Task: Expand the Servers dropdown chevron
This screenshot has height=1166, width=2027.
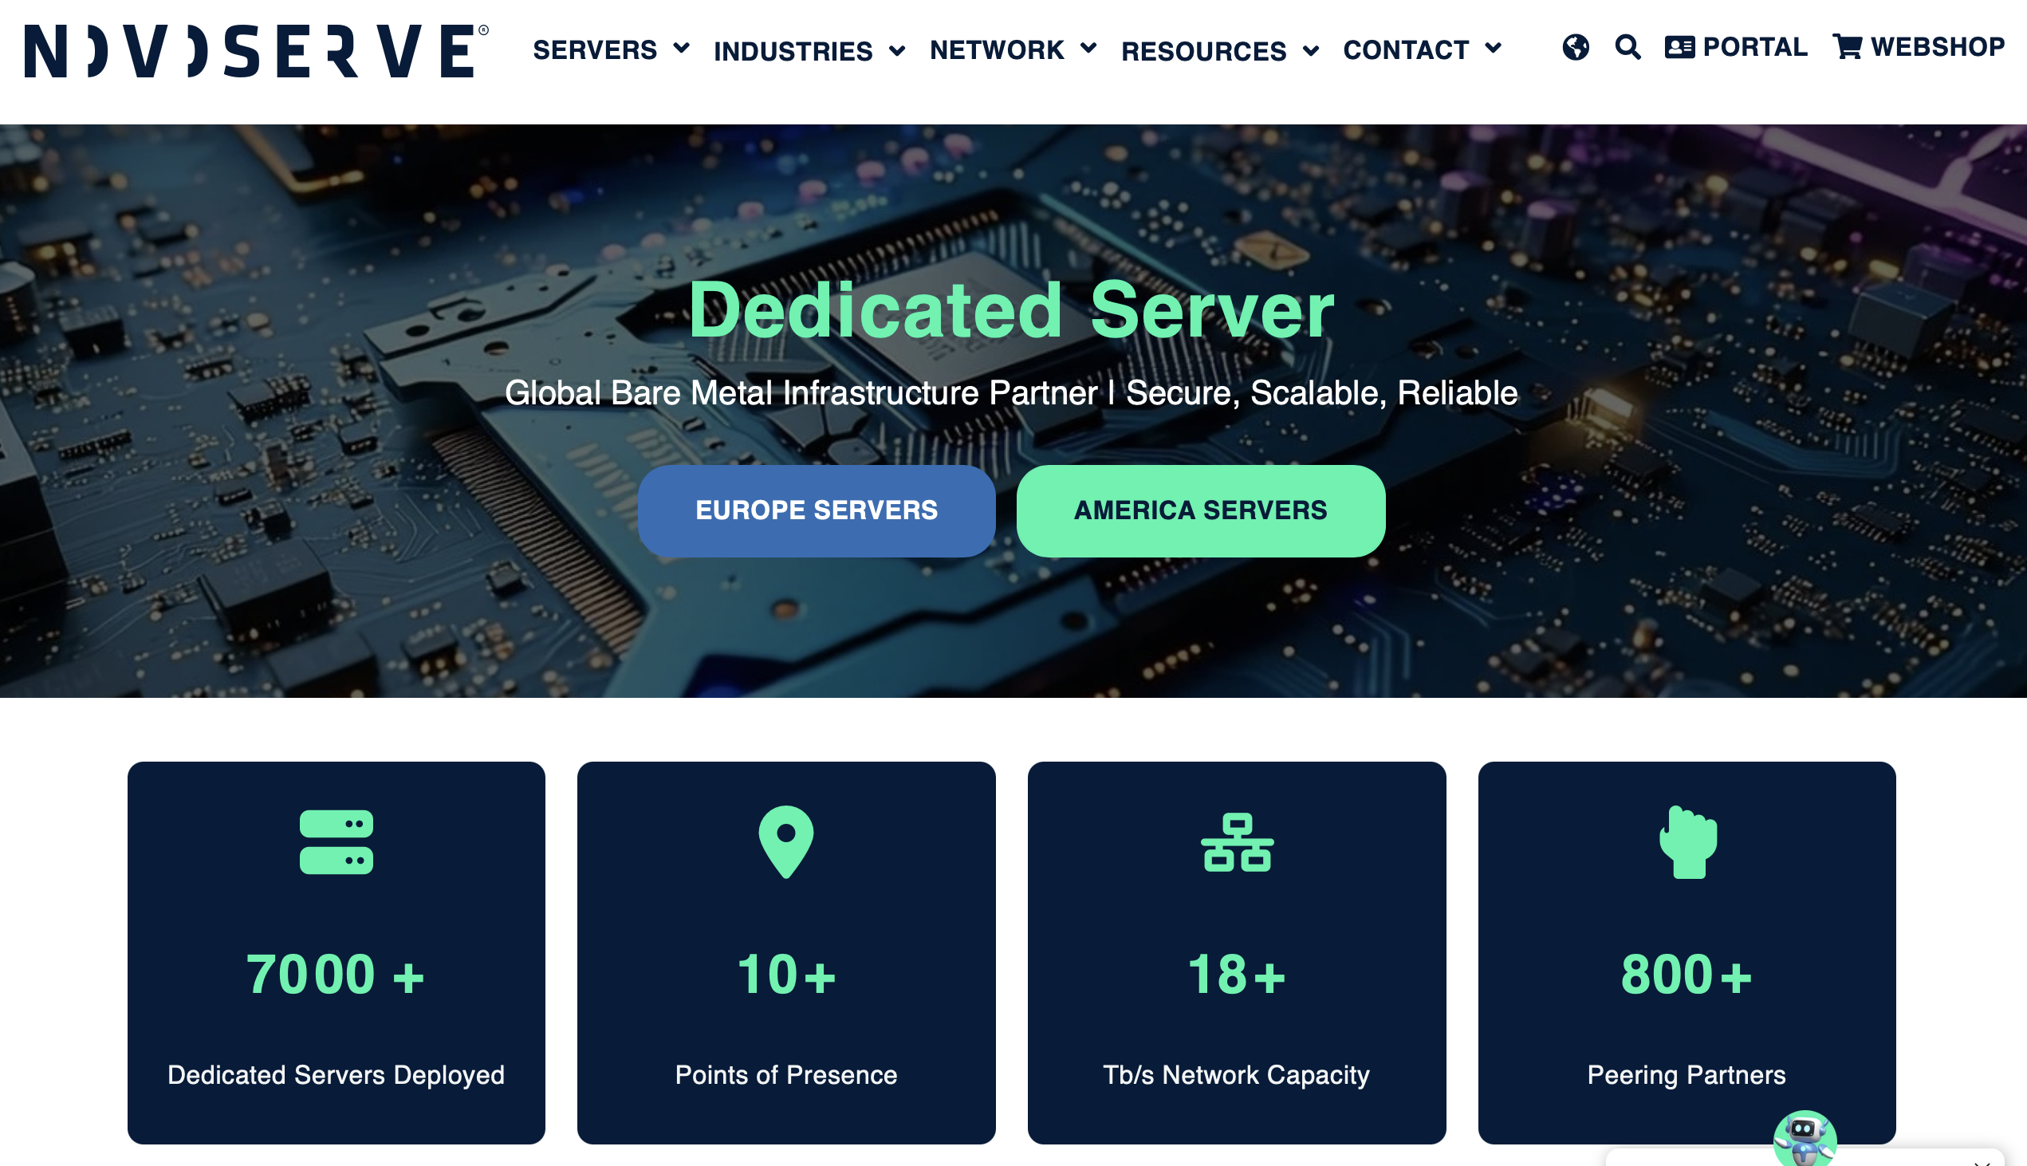Action: tap(681, 48)
